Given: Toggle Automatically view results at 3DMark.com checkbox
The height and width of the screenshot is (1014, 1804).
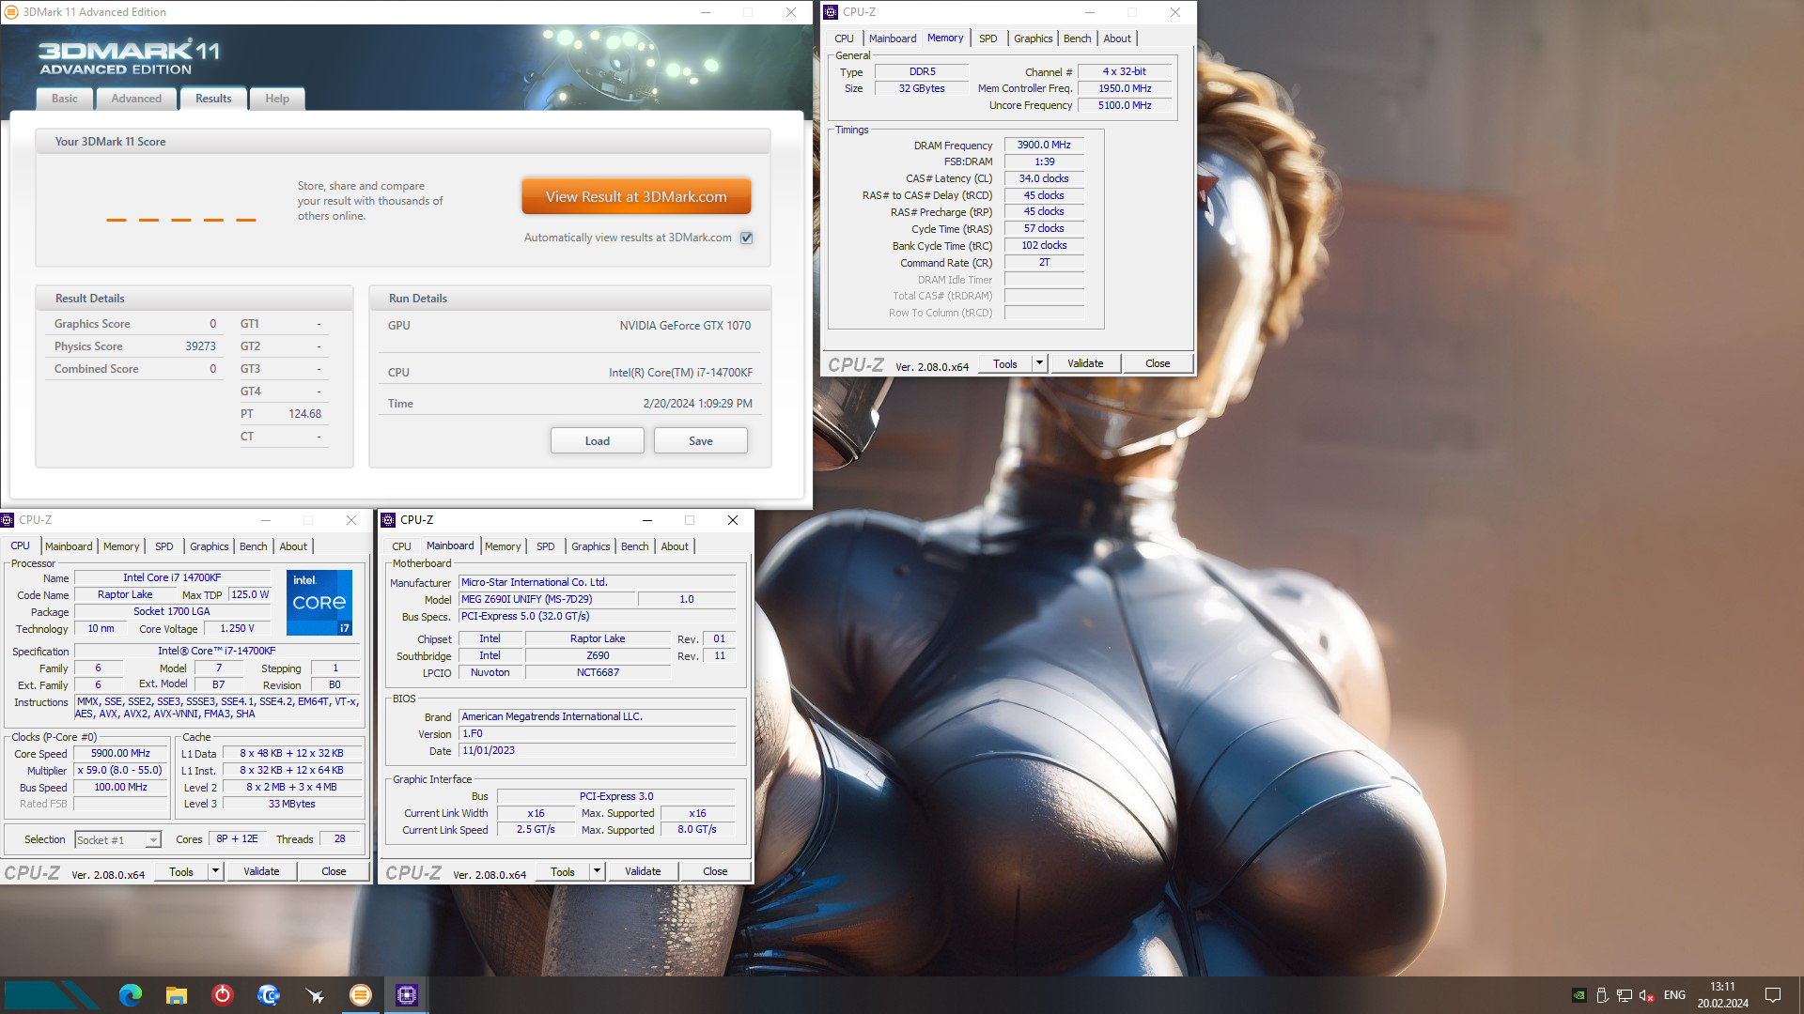Looking at the screenshot, I should coord(747,238).
